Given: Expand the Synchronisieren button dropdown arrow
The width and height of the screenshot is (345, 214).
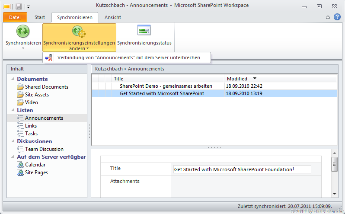Looking at the screenshot, I should (23, 48).
